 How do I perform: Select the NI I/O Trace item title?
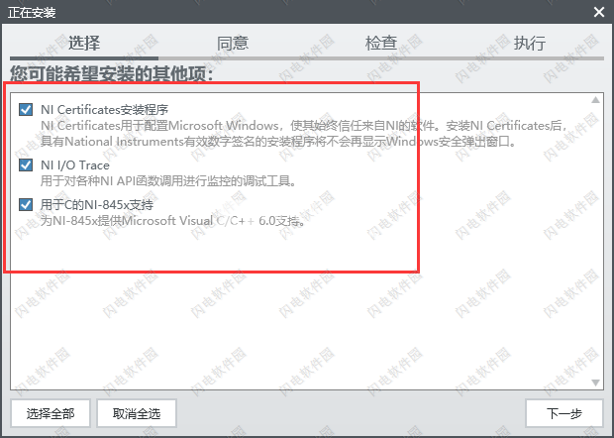tap(75, 165)
